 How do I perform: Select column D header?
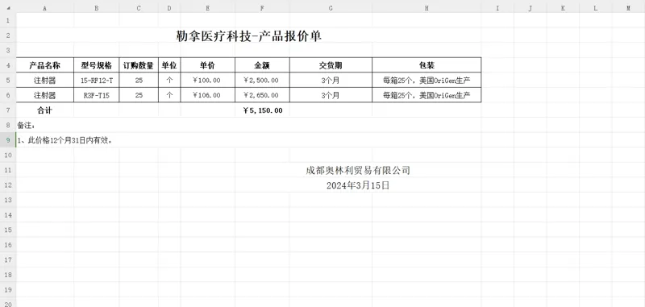[x=169, y=8]
